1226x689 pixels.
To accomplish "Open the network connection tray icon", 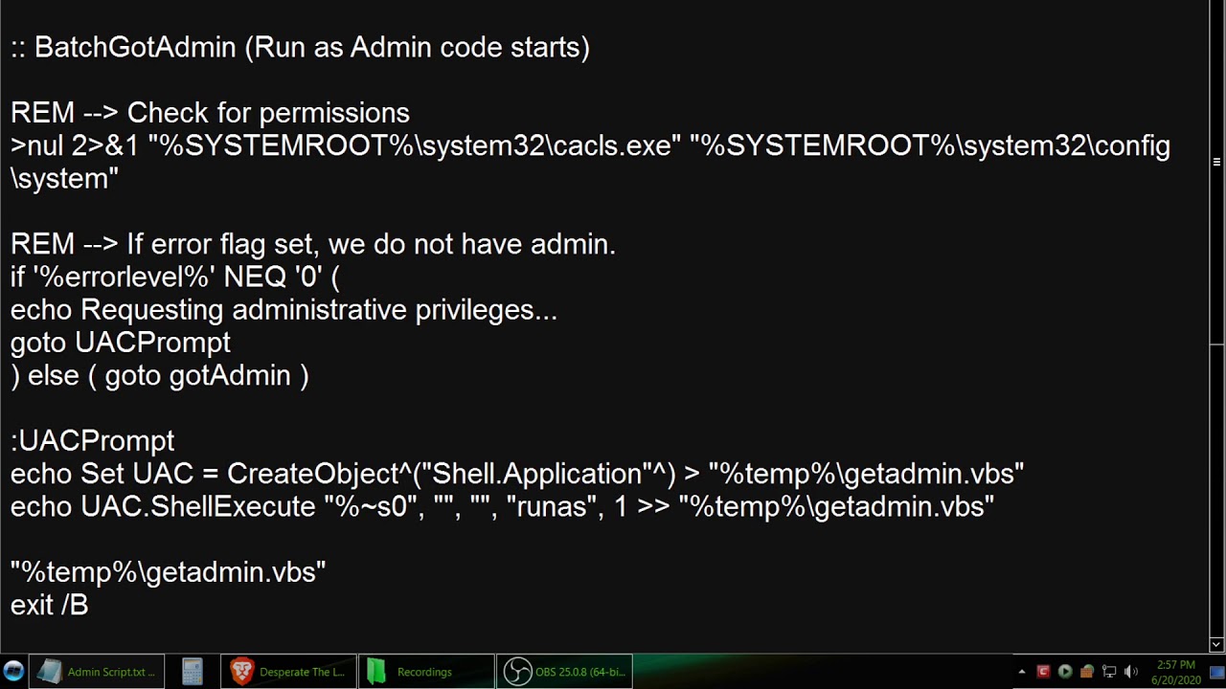I will (x=1109, y=672).
